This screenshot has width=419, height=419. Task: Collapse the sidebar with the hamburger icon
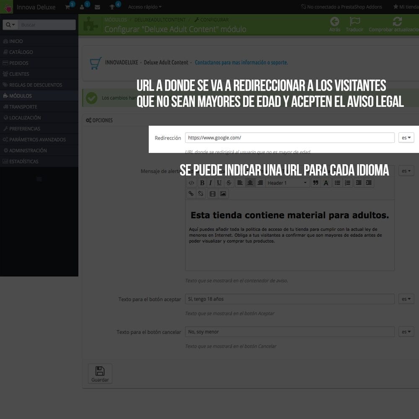pyautogui.click(x=39, y=179)
